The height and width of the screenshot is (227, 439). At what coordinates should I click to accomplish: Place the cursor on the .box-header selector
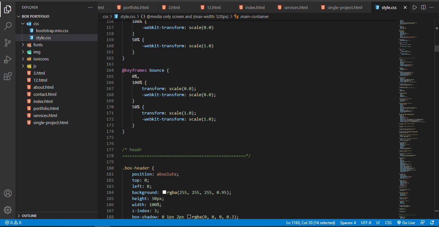(x=136, y=168)
